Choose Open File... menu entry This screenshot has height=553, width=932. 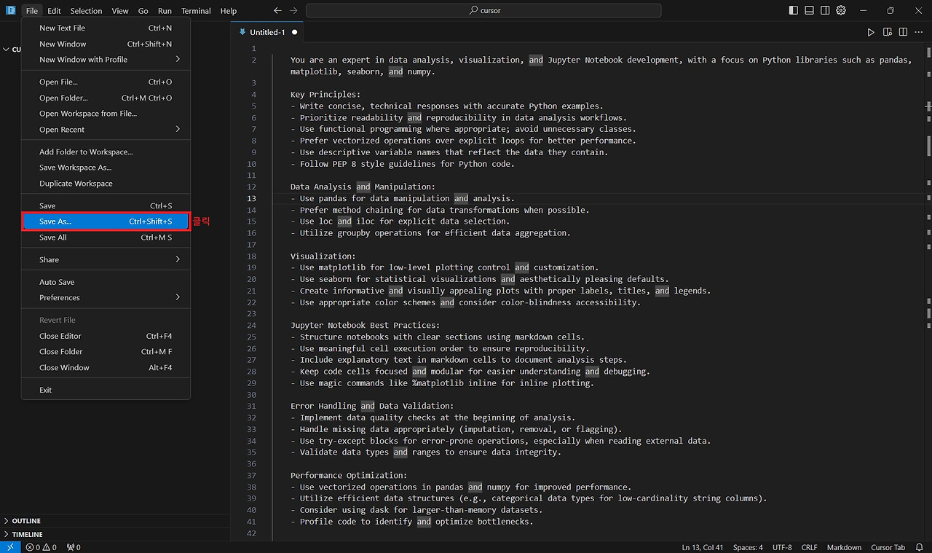(106, 82)
